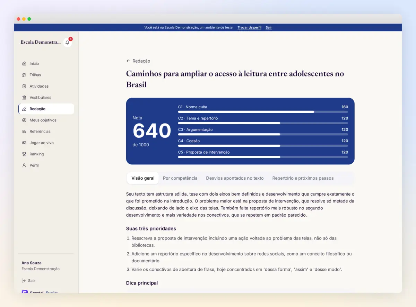416x307 pixels.
Task: Switch to Desvios apontados no texto tab
Action: click(x=235, y=178)
